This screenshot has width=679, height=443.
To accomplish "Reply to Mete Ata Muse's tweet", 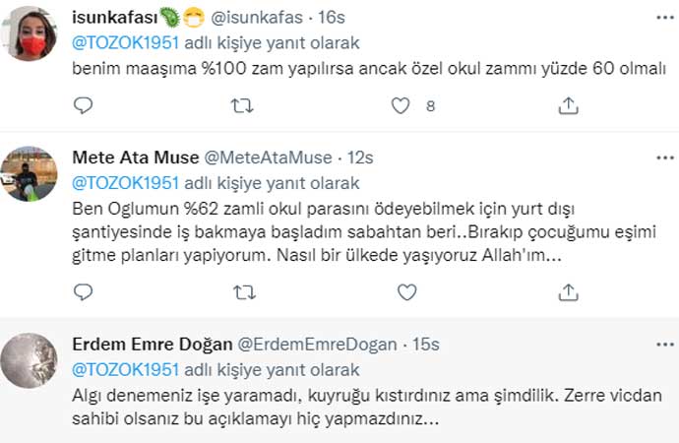I will click(x=84, y=291).
